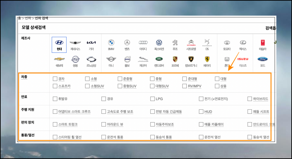
Task: Enable the 전기 (+연료전지) checkbox
Action: pos(201,99)
